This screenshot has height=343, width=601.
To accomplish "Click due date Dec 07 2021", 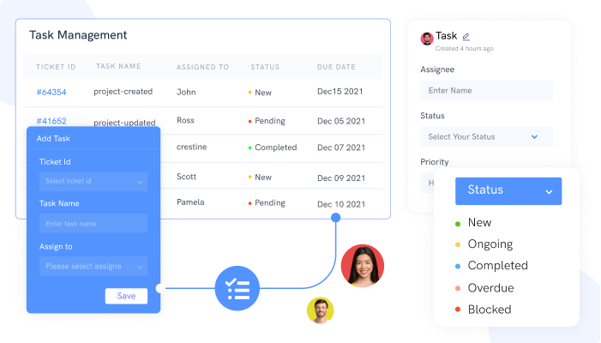I will [x=341, y=147].
